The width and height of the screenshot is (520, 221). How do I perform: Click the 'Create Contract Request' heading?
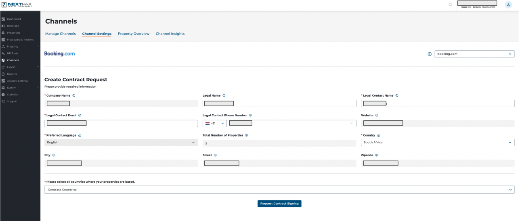tap(76, 80)
